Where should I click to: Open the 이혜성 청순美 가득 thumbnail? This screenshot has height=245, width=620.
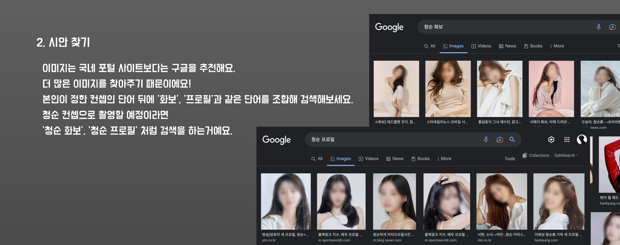[x=559, y=201]
